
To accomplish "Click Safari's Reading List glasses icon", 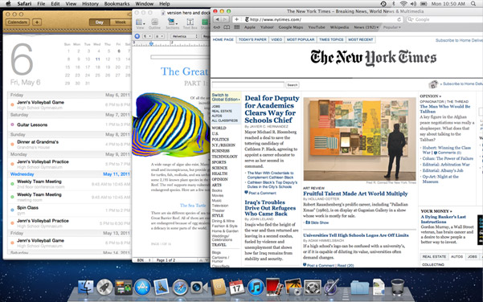I will (x=217, y=27).
